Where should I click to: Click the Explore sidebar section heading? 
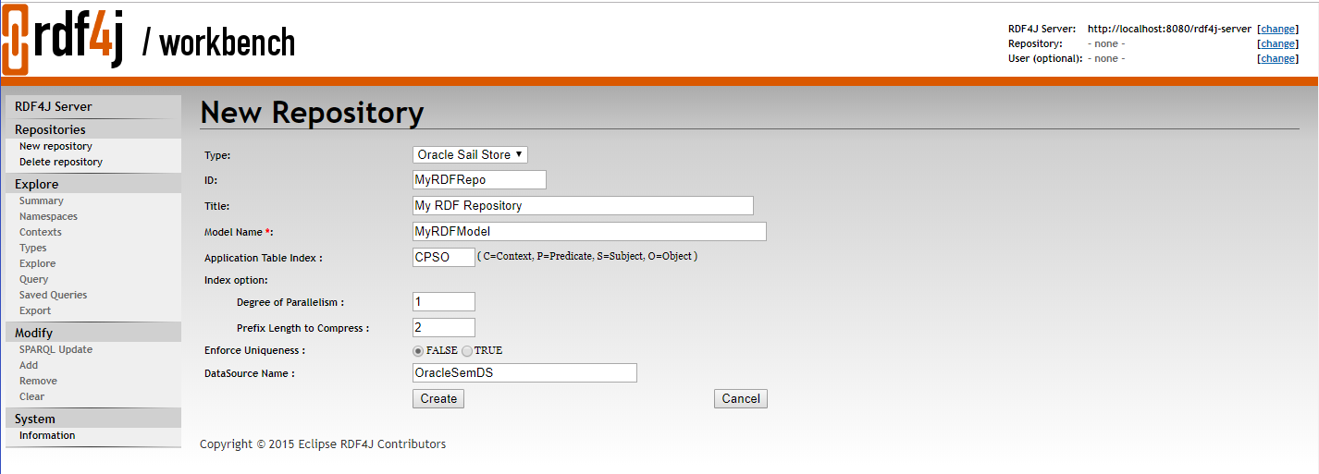pos(37,184)
